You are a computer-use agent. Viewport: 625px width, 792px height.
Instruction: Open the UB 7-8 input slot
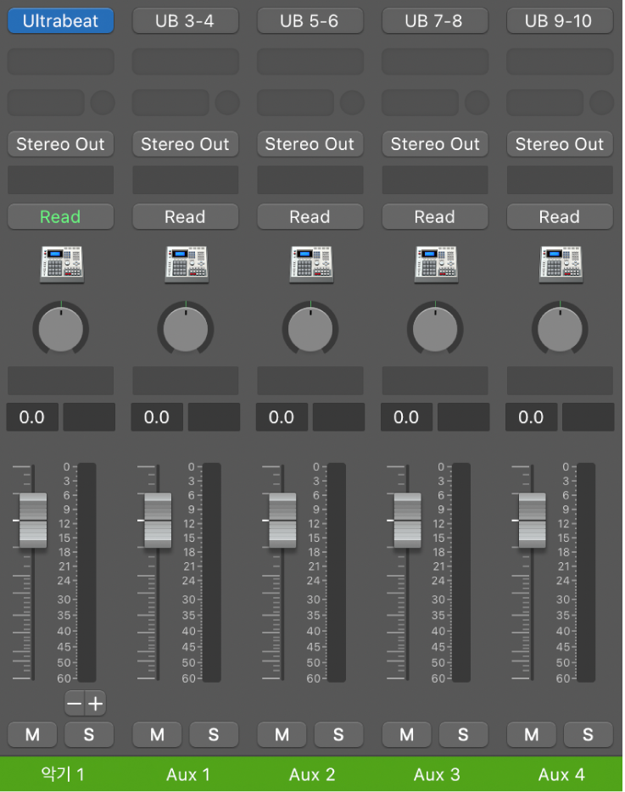435,20
